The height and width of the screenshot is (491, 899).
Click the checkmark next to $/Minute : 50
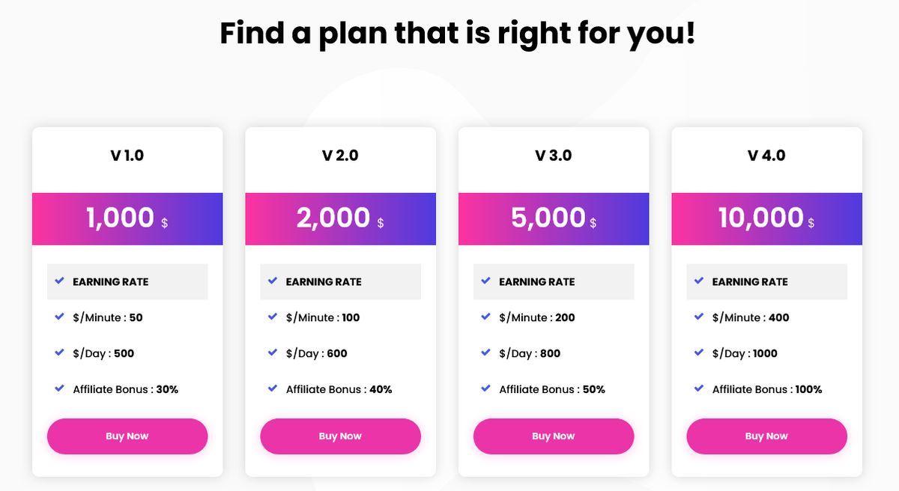[x=60, y=317]
